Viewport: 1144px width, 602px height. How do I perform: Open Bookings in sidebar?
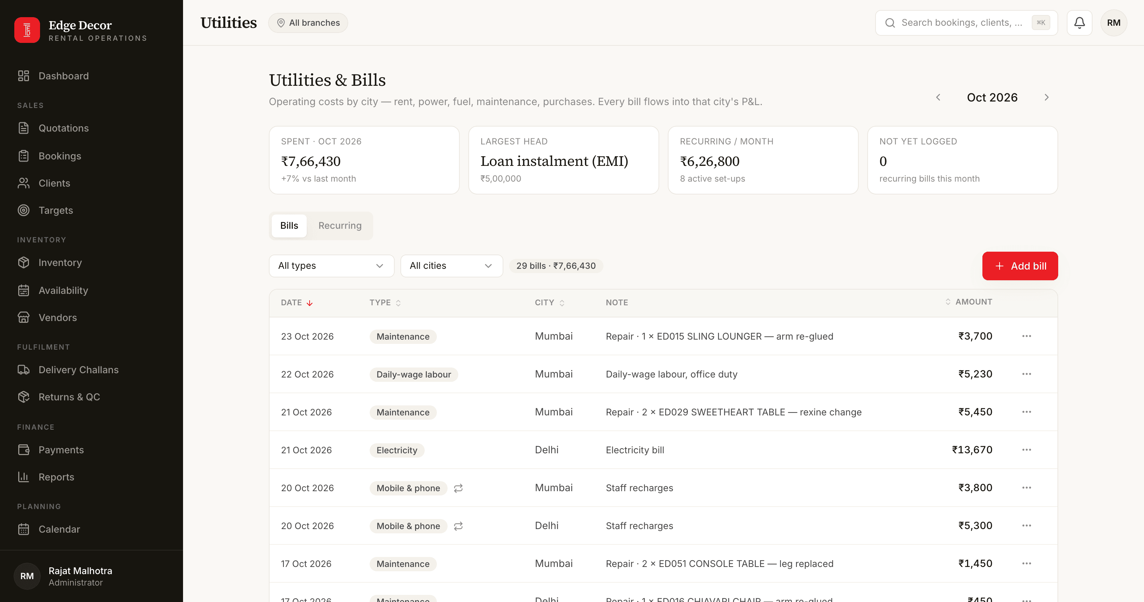click(91, 156)
